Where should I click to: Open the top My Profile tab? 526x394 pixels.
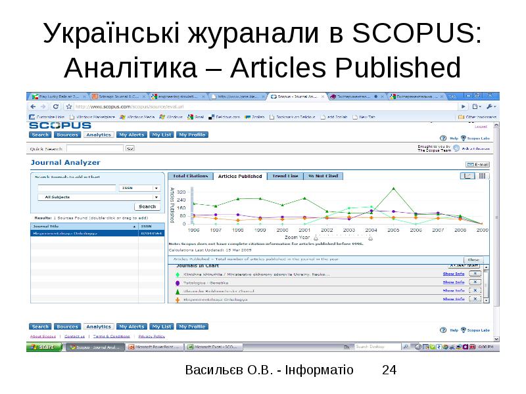pyautogui.click(x=192, y=135)
